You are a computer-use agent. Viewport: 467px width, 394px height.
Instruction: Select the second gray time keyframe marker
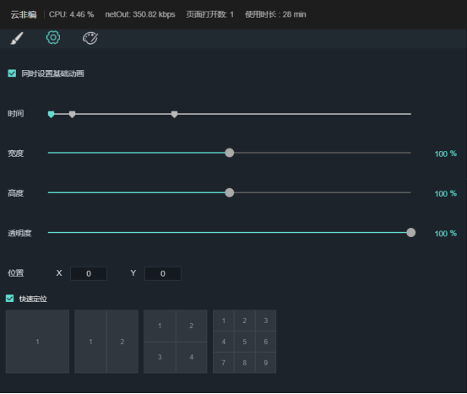coord(72,114)
